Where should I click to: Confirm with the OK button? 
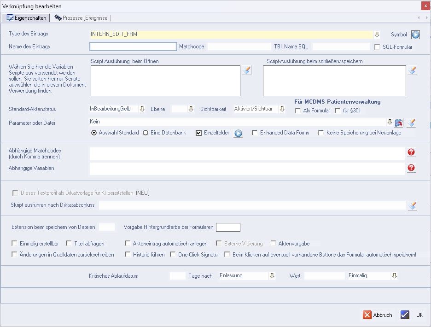[412, 315]
